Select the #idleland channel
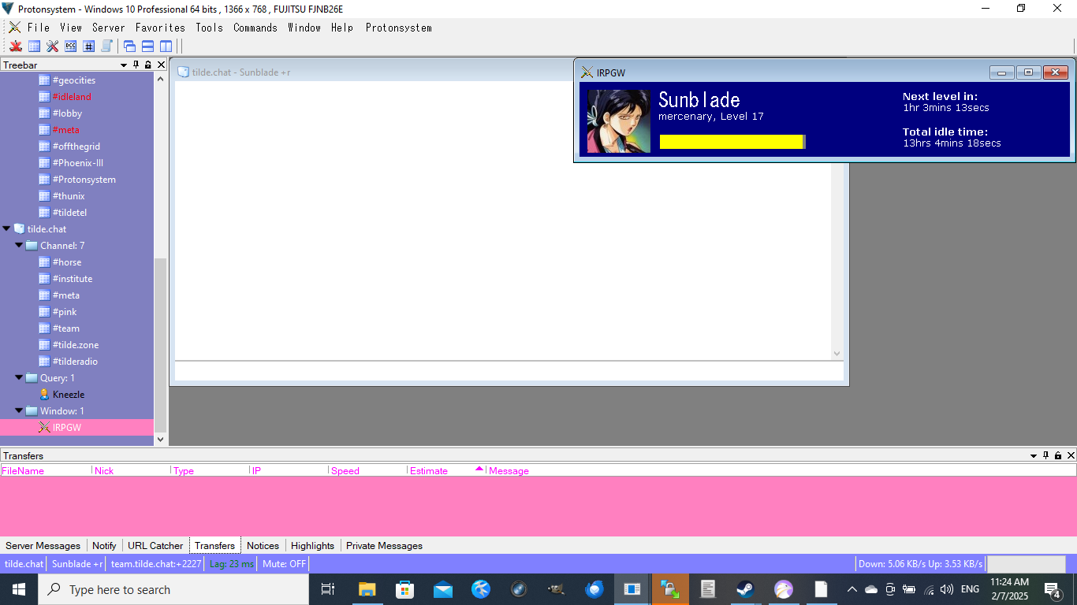This screenshot has height=605, width=1077. coord(72,96)
